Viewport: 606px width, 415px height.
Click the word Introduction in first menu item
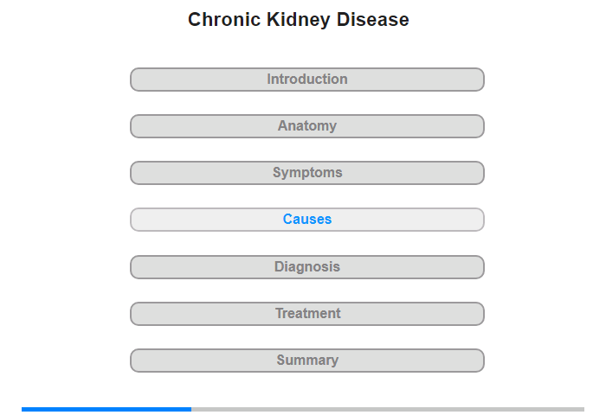307,80
